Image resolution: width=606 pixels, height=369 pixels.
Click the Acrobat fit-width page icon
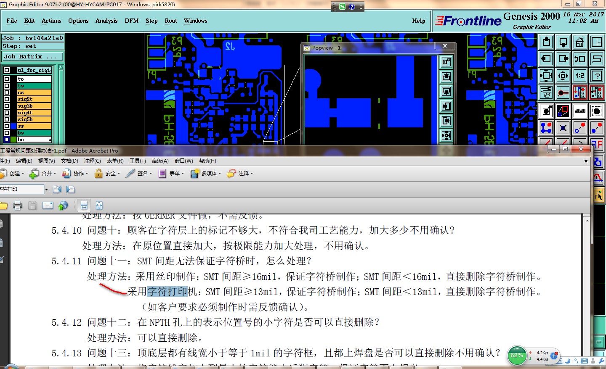(84, 206)
